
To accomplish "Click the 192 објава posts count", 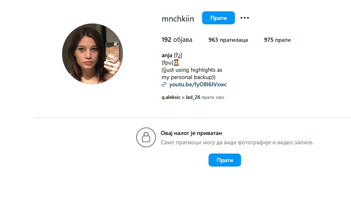I will [x=177, y=40].
